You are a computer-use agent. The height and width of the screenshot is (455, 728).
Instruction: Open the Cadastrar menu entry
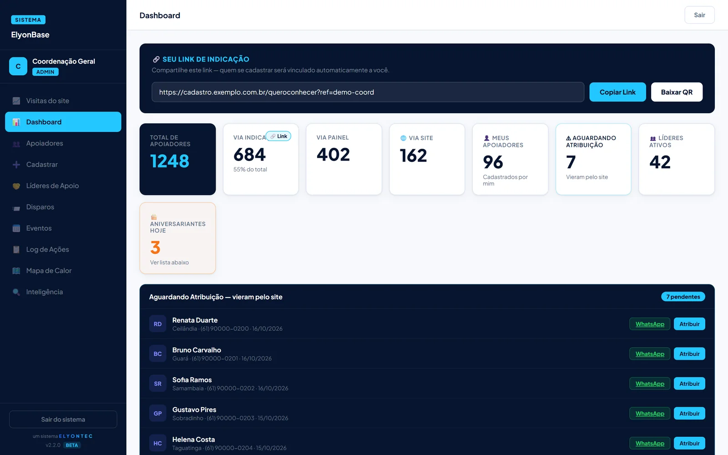point(63,165)
